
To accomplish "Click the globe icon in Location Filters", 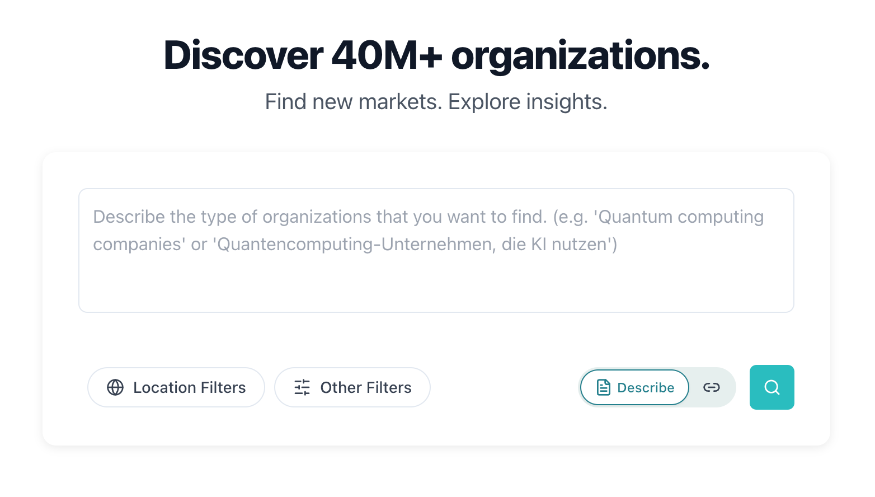I will coord(115,387).
